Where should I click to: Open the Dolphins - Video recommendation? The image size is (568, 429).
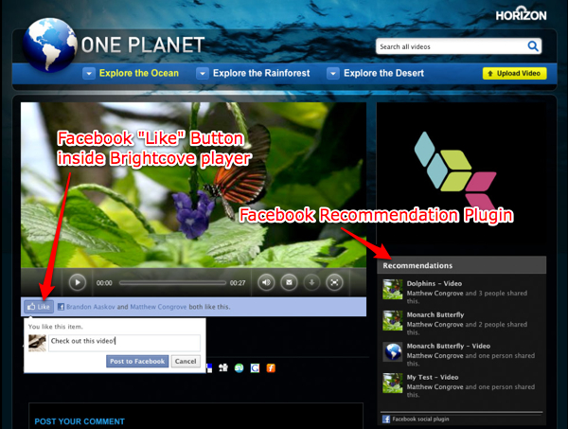tap(434, 283)
